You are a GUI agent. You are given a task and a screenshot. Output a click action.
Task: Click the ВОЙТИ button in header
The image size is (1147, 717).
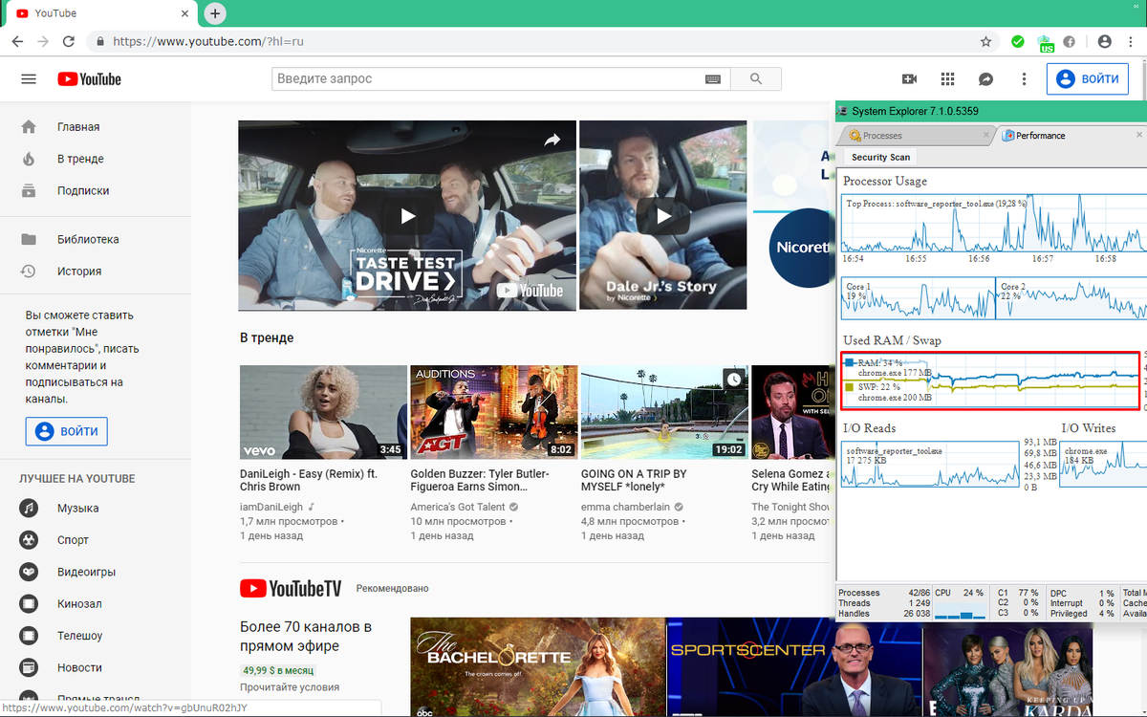click(1088, 79)
